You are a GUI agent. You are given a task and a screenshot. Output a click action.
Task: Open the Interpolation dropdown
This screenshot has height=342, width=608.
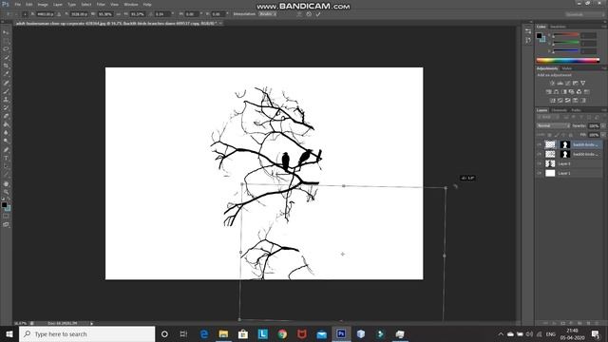(268, 14)
